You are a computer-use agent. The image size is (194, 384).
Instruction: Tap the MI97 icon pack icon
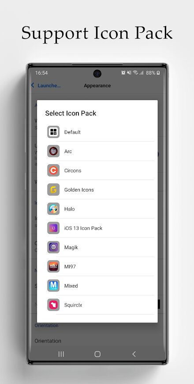click(53, 266)
